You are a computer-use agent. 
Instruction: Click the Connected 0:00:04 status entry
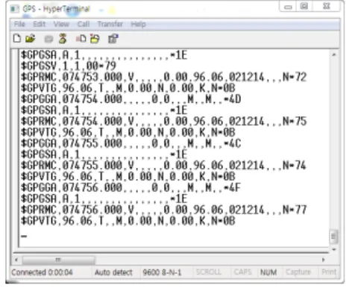(x=42, y=272)
